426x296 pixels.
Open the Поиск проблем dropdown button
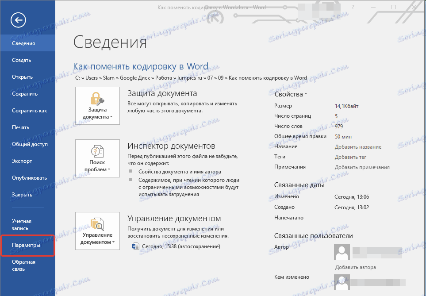coord(97,158)
